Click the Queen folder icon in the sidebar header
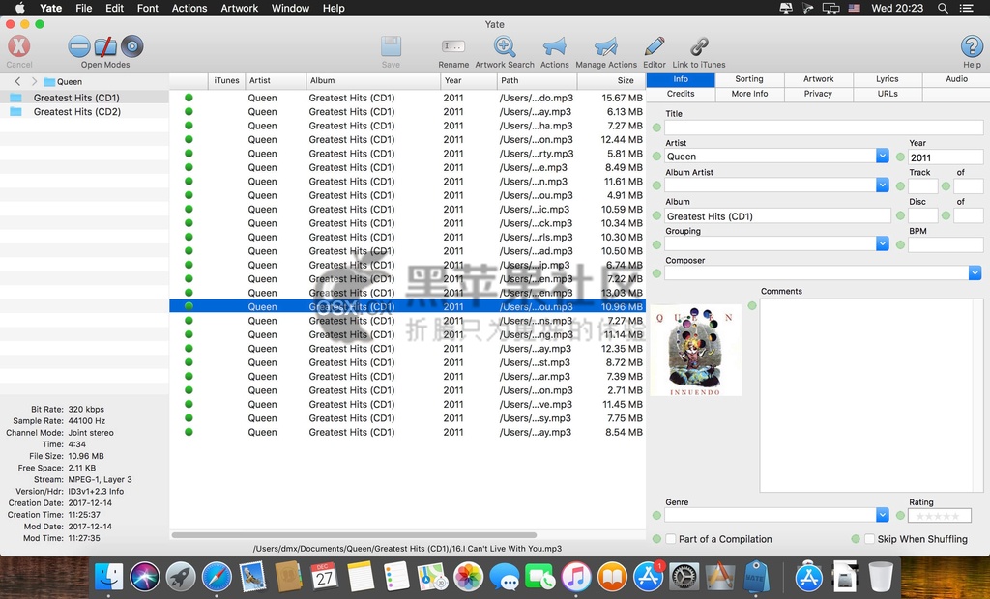Viewport: 990px width, 599px height. point(49,81)
